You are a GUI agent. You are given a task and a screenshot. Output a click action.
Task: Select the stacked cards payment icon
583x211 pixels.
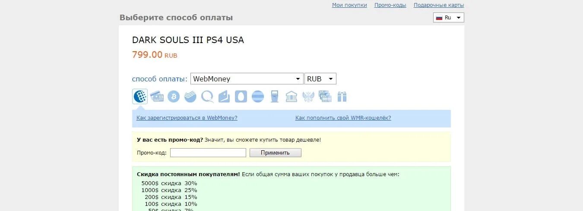(x=325, y=96)
